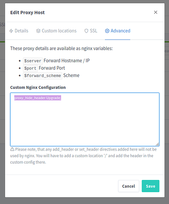
Task: Click the warning triangle icon before the note
Action: pos(12,149)
